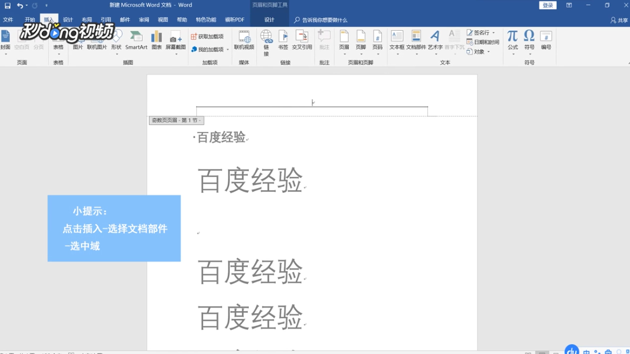Open 文档部件 quick parts
The height and width of the screenshot is (354, 630).
[416, 42]
